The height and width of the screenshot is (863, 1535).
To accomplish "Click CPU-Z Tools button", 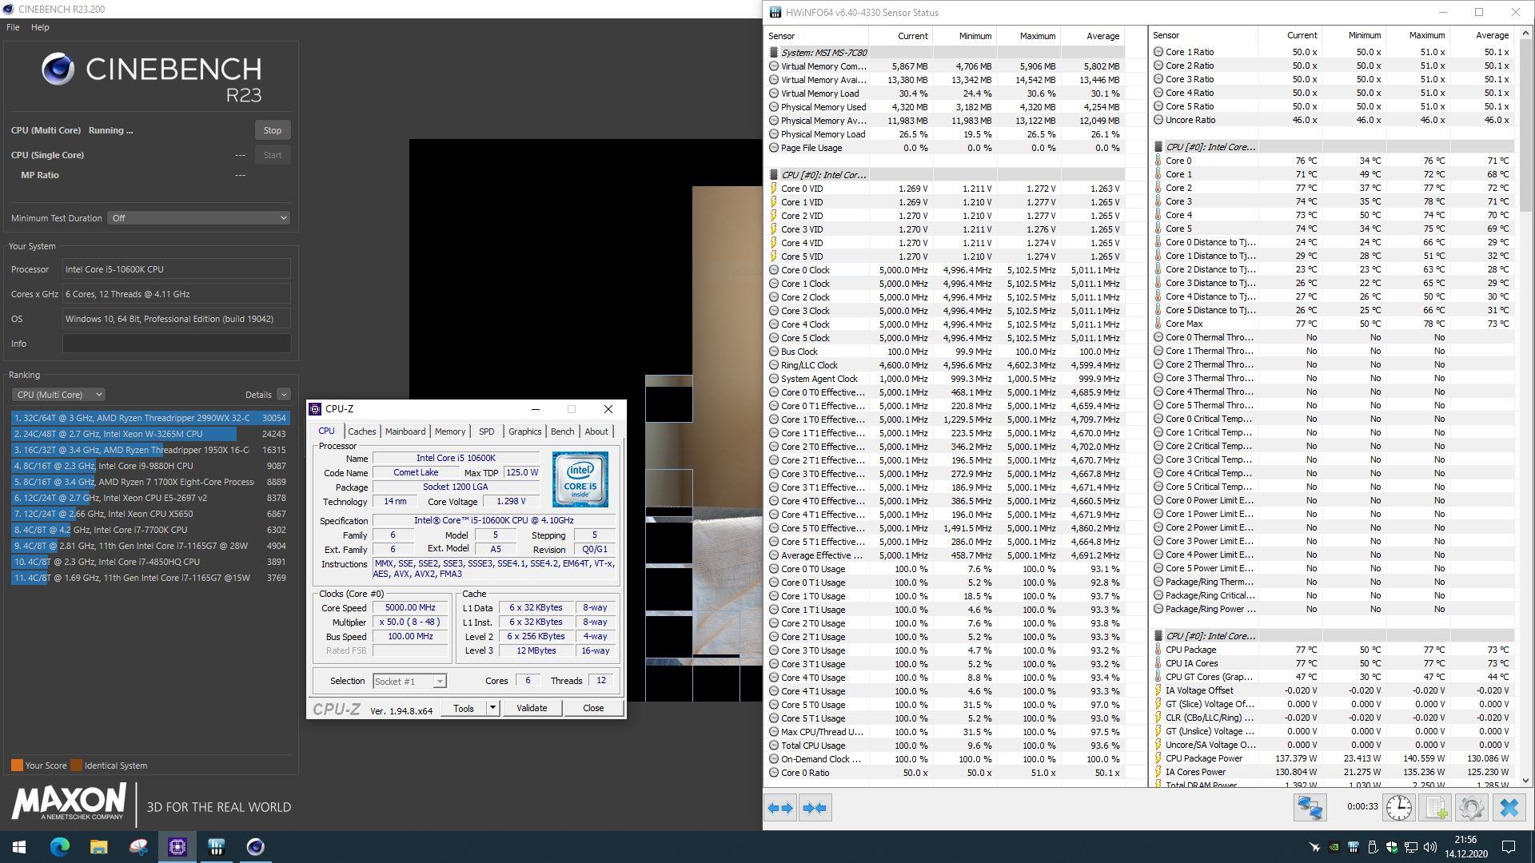I will tap(464, 708).
